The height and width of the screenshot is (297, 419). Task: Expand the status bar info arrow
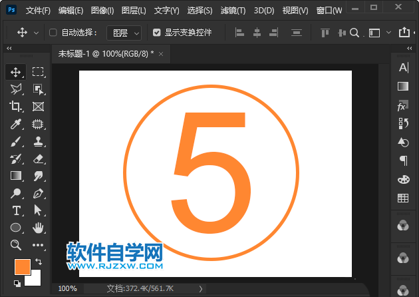[201, 289]
